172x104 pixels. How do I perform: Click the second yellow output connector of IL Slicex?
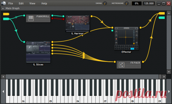pos(52,45)
